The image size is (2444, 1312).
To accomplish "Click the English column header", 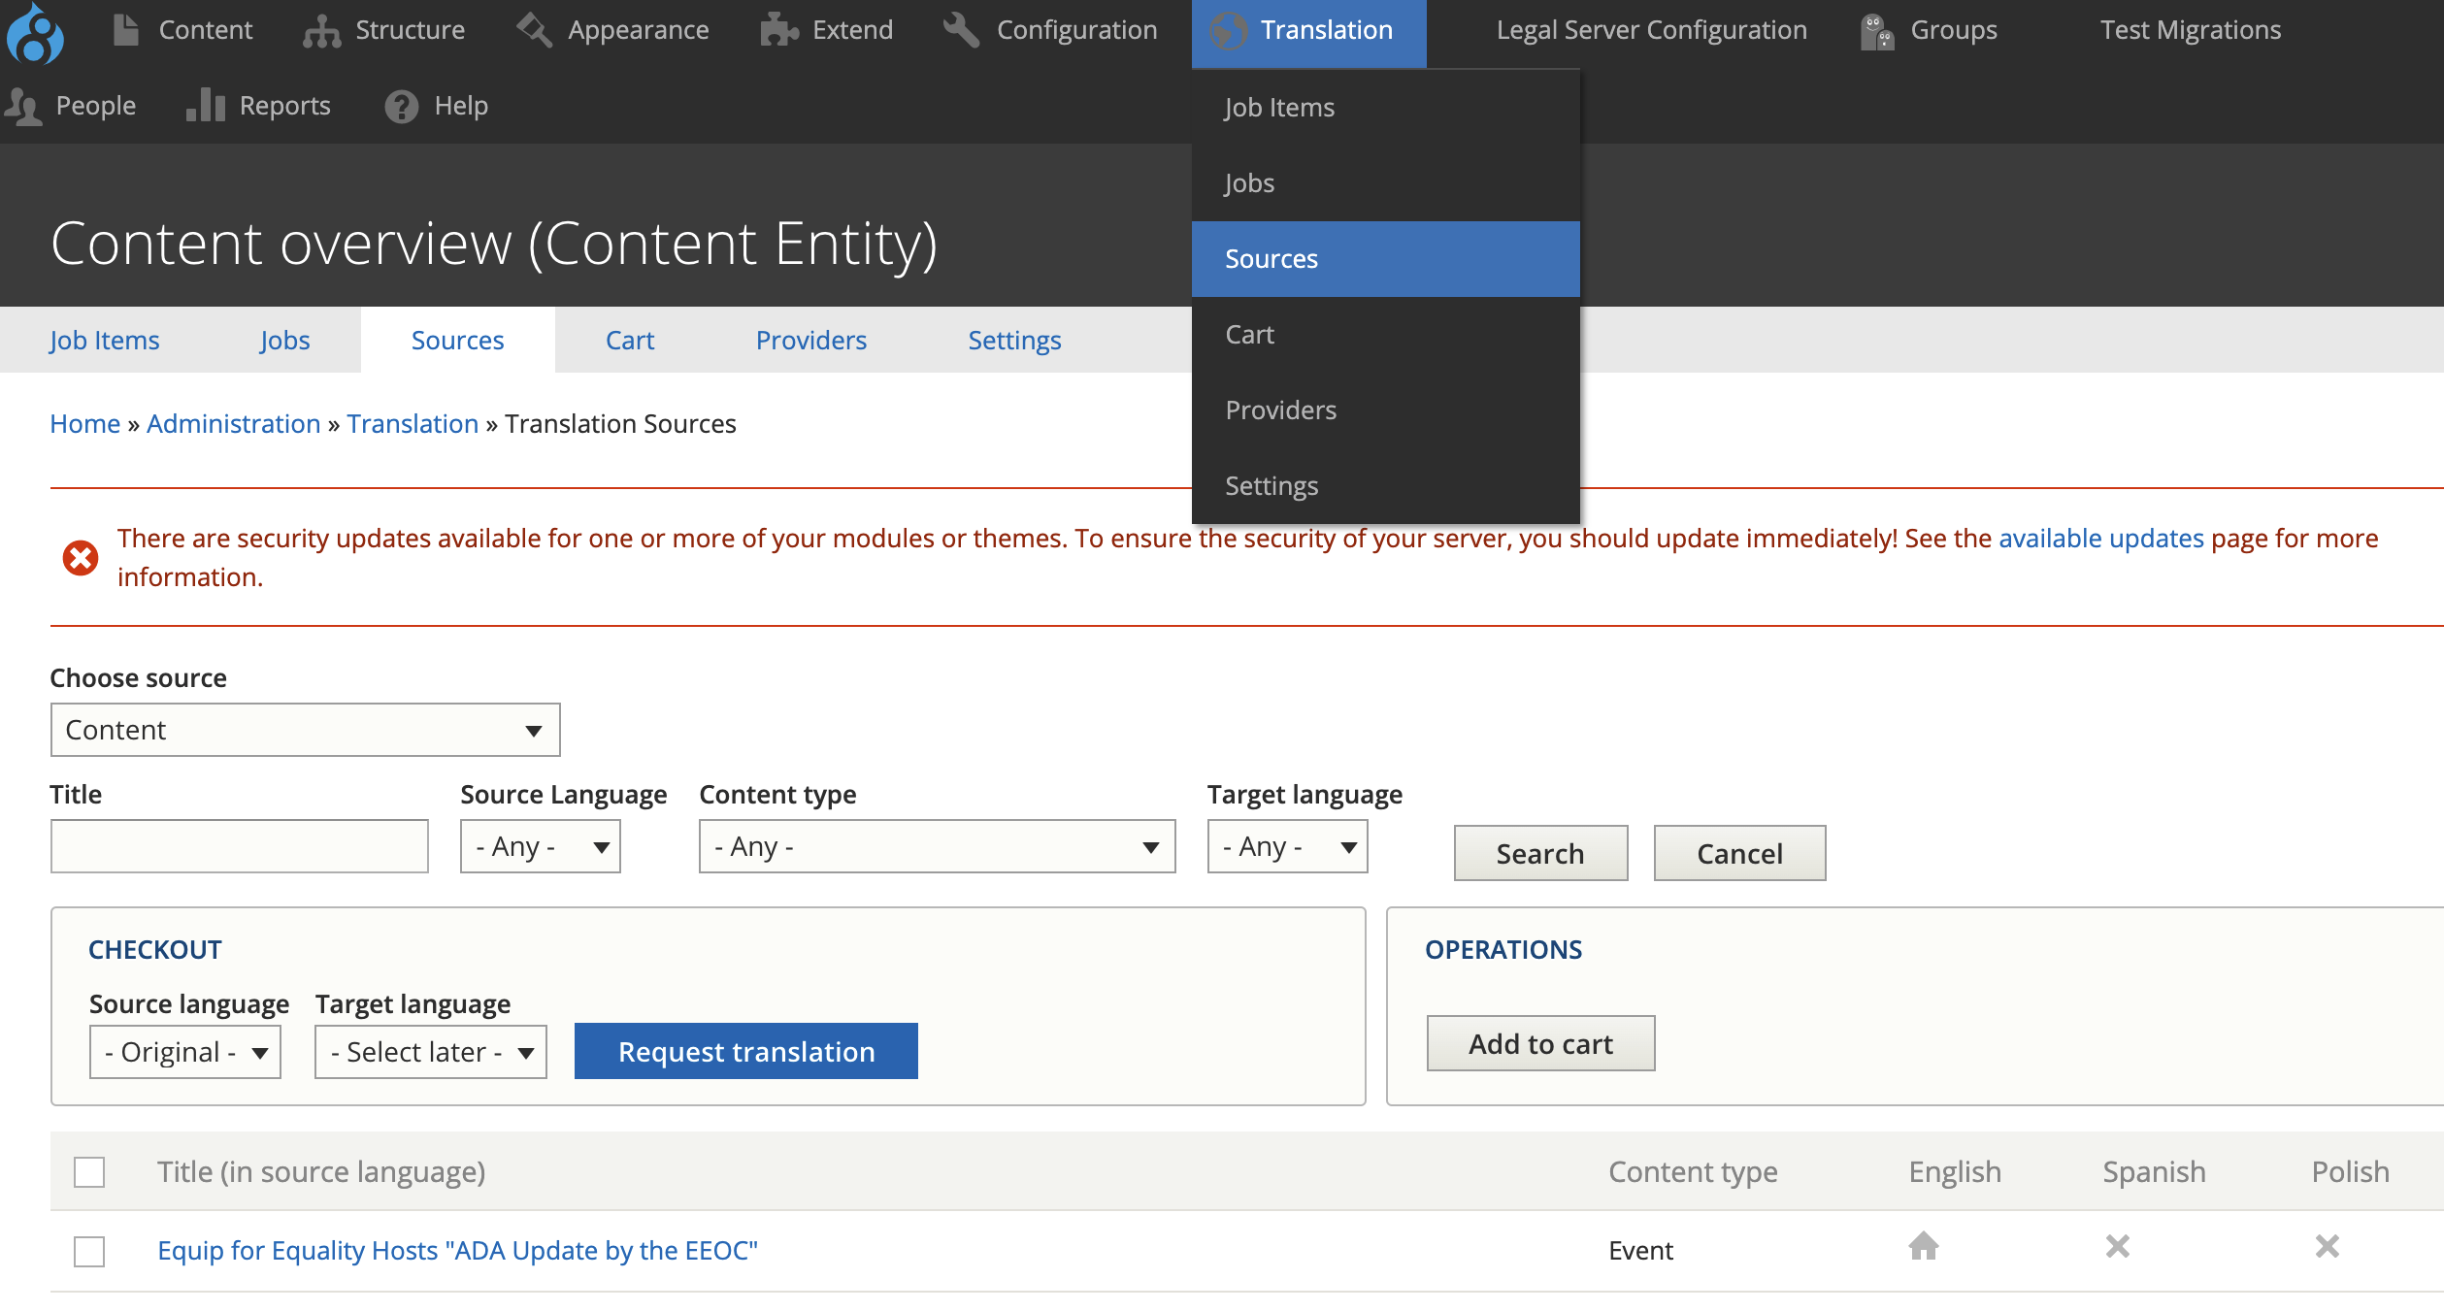I will pos(1955,1171).
